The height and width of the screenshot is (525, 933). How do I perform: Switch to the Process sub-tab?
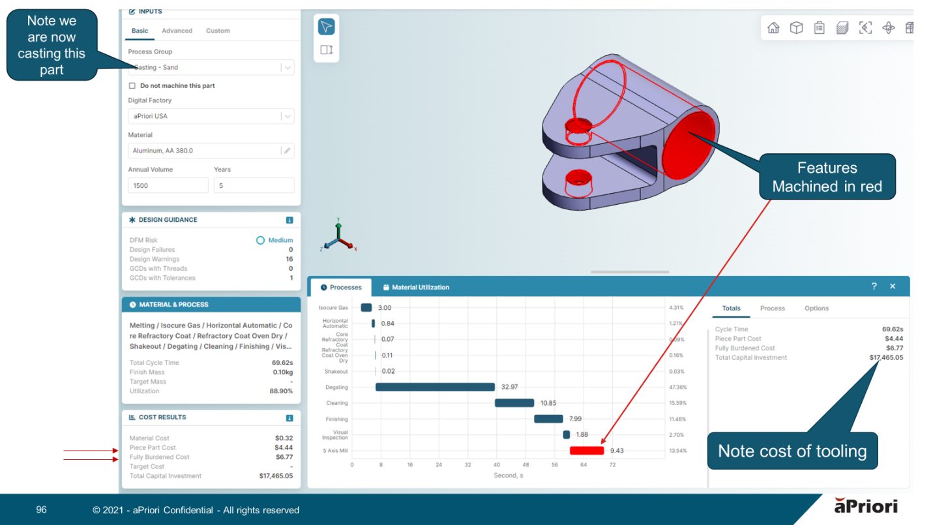(x=773, y=308)
